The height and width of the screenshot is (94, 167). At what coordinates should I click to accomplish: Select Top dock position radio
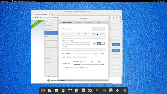tap(93, 34)
